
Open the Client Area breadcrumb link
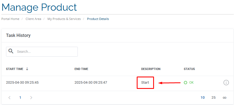click(33, 19)
